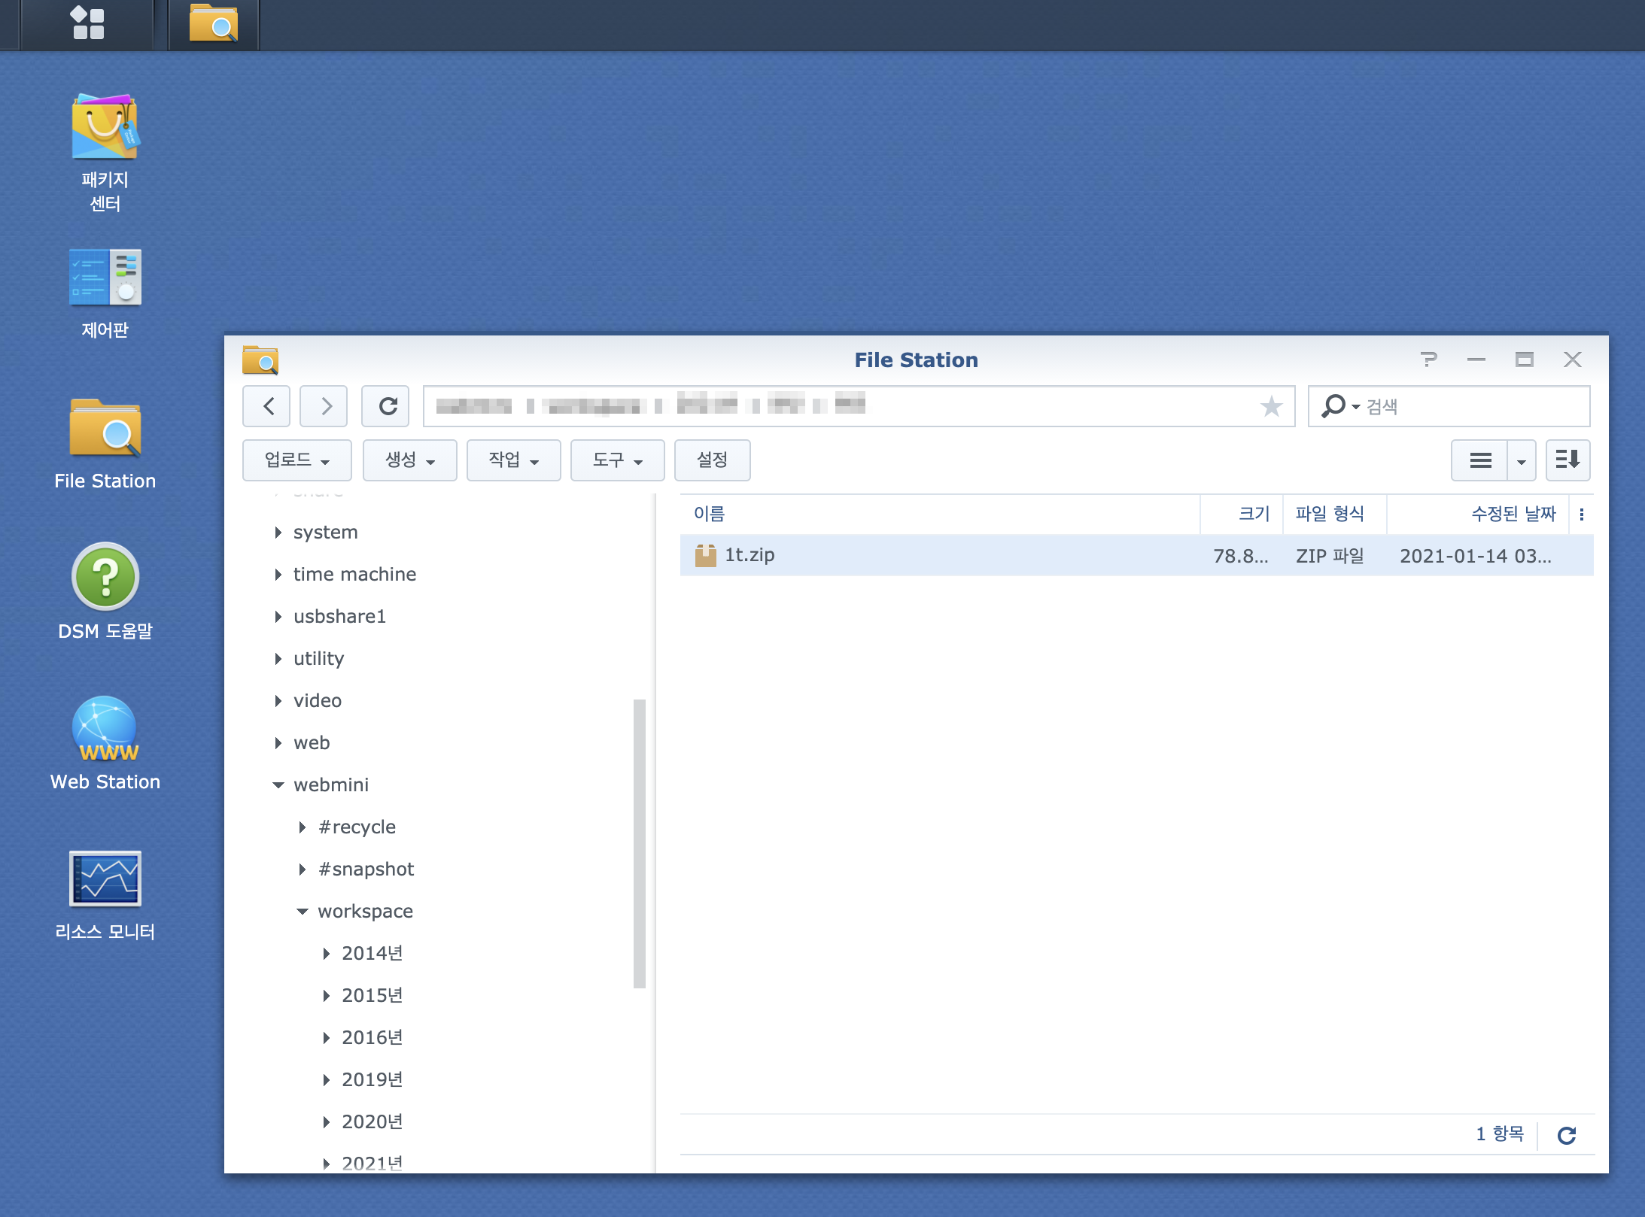1645x1217 pixels.
Task: Launch Control Panel desktop icon
Action: 105,278
